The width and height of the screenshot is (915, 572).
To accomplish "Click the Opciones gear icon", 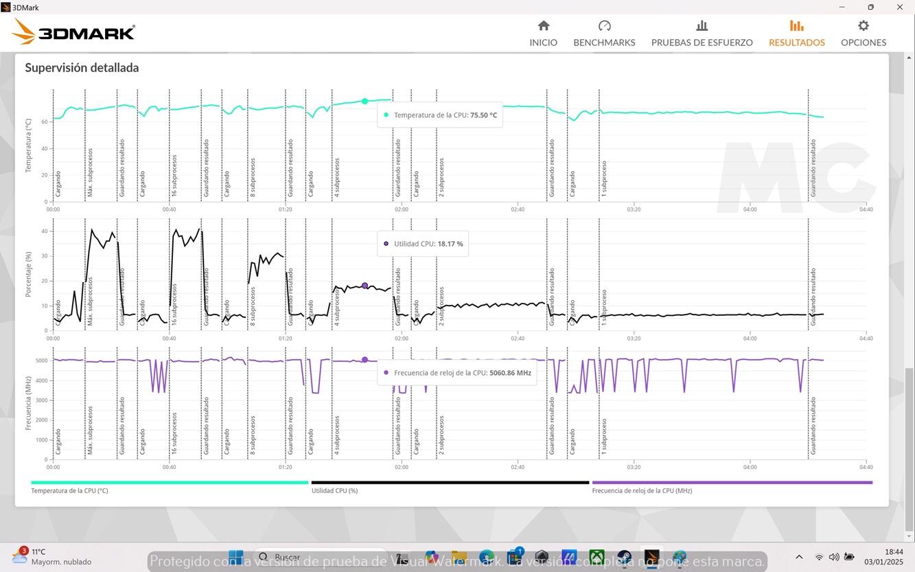I will [x=863, y=26].
